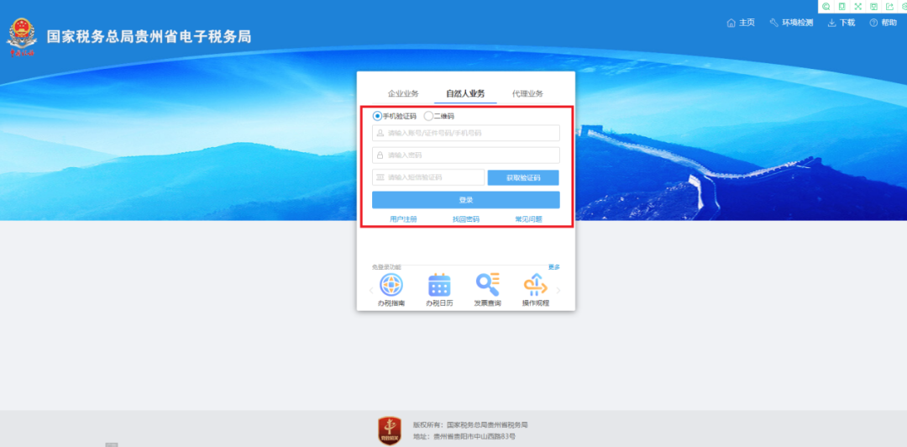Click the 环境检测 wrench icon

(774, 24)
